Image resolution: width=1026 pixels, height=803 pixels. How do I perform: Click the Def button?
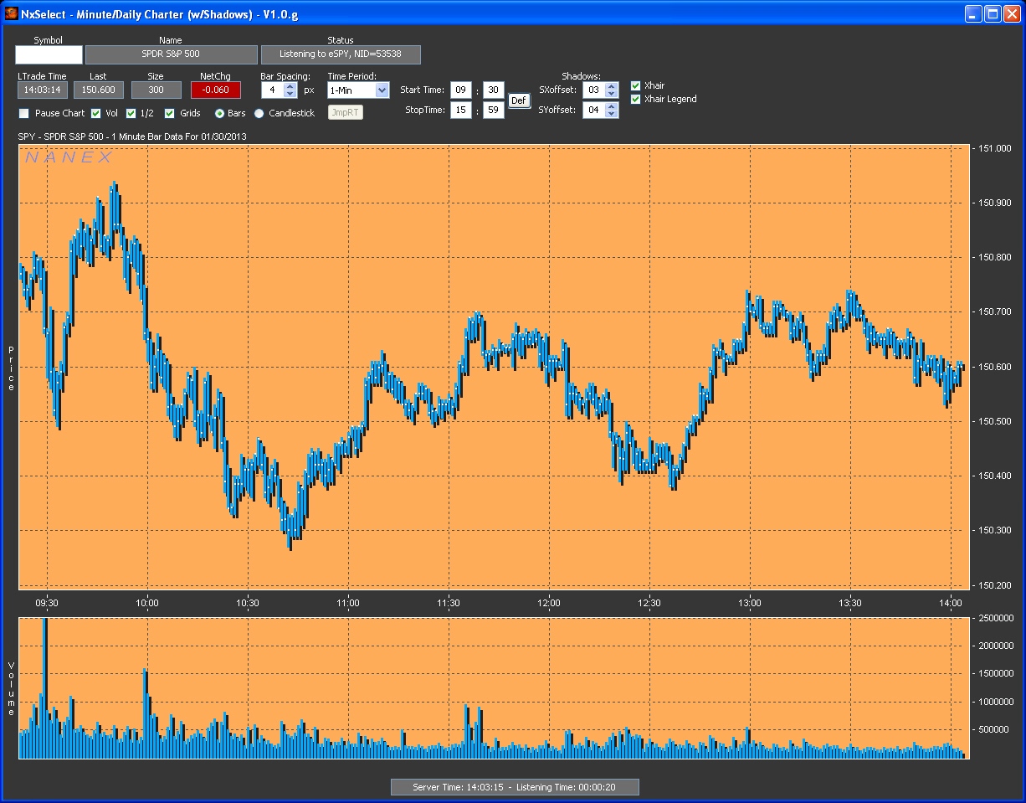point(519,100)
